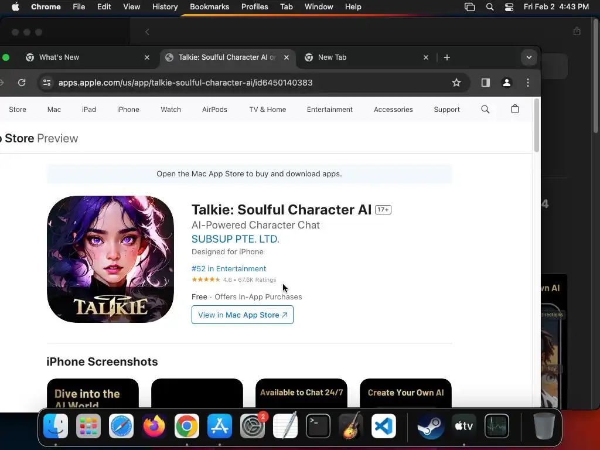The image size is (600, 450).
Task: Close the What's New tab
Action: click(147, 57)
